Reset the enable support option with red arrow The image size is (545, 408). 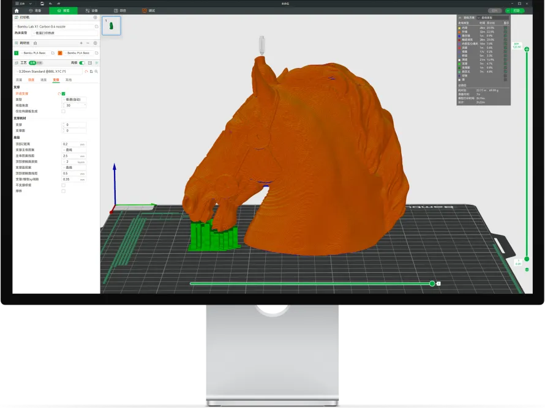[59, 94]
